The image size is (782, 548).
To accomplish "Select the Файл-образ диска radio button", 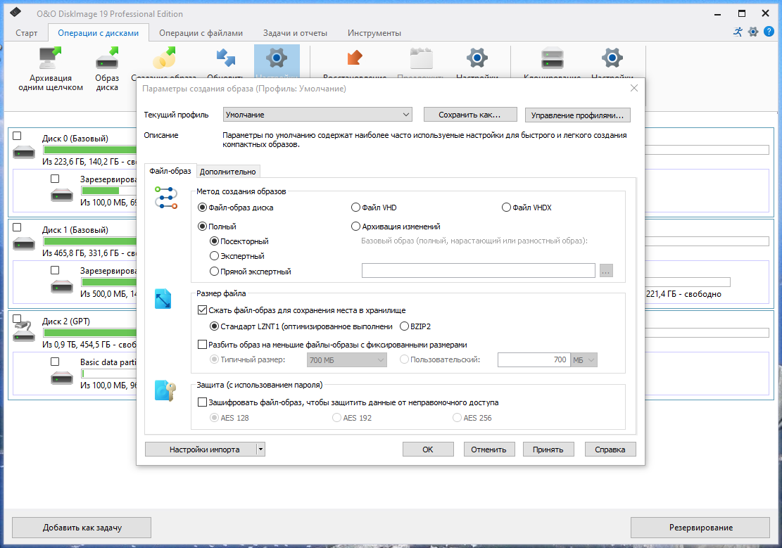I will [202, 208].
